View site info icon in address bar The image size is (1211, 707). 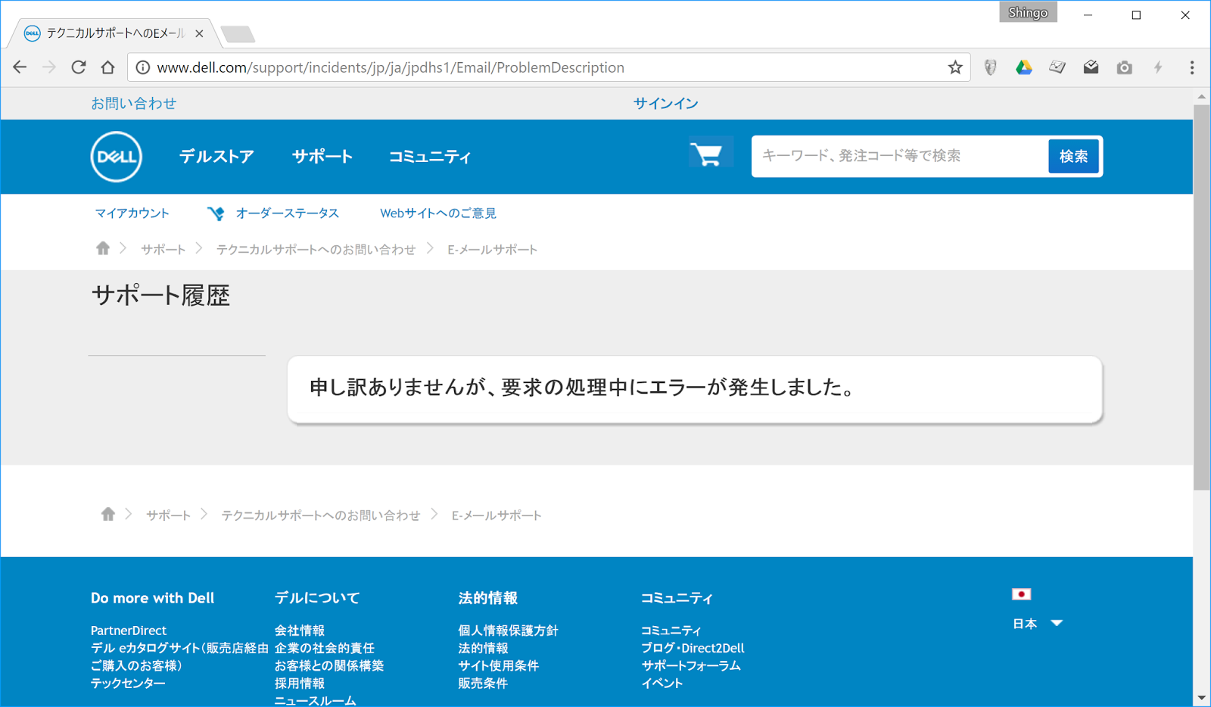(142, 67)
